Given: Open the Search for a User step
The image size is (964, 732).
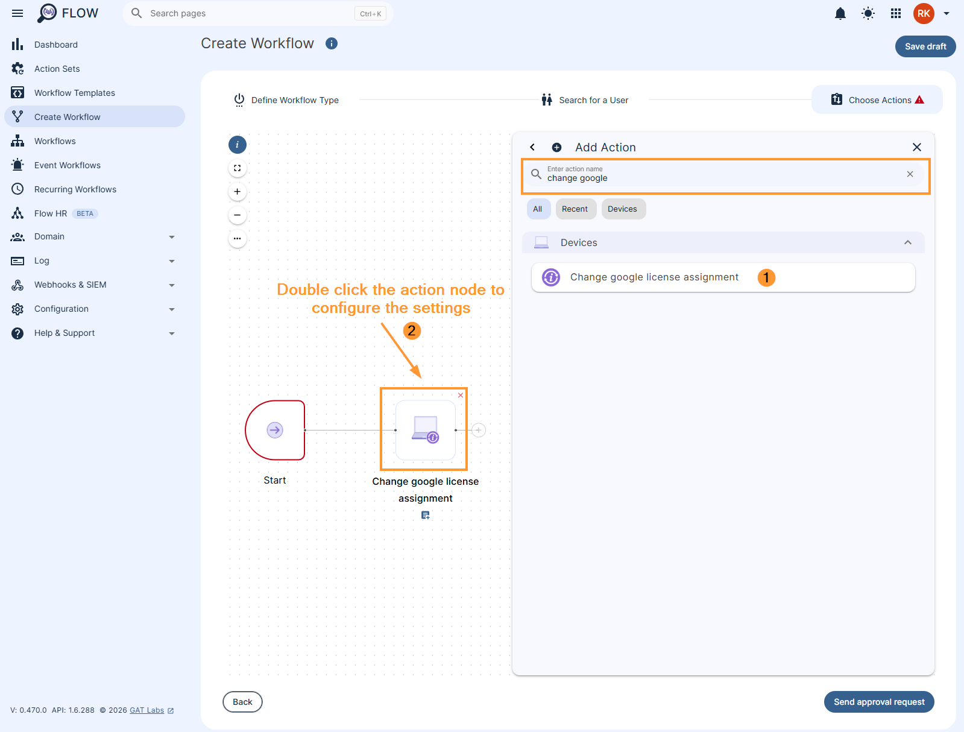Looking at the screenshot, I should pos(585,100).
